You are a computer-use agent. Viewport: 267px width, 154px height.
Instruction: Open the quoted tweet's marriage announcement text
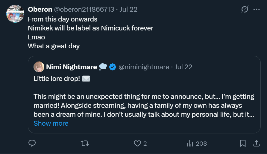click(144, 106)
